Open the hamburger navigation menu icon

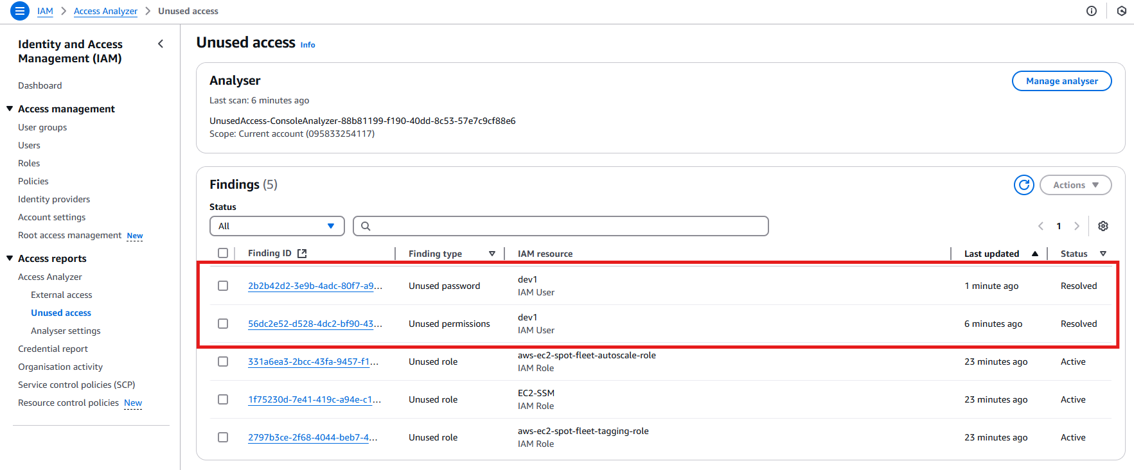20,11
